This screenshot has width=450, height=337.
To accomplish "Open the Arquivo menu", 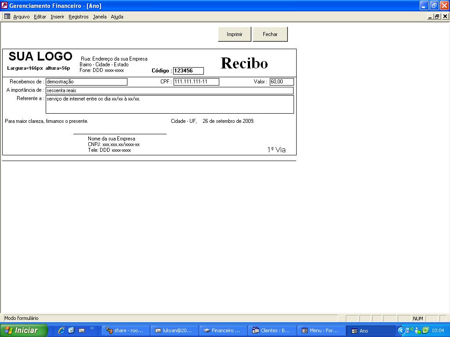I will click(22, 17).
